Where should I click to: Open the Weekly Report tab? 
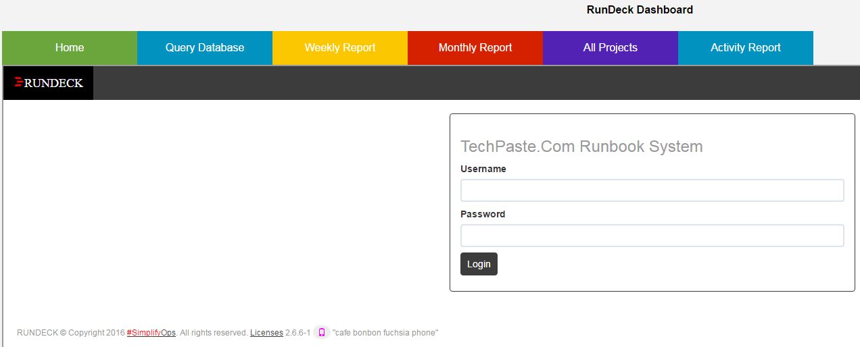[x=340, y=48]
